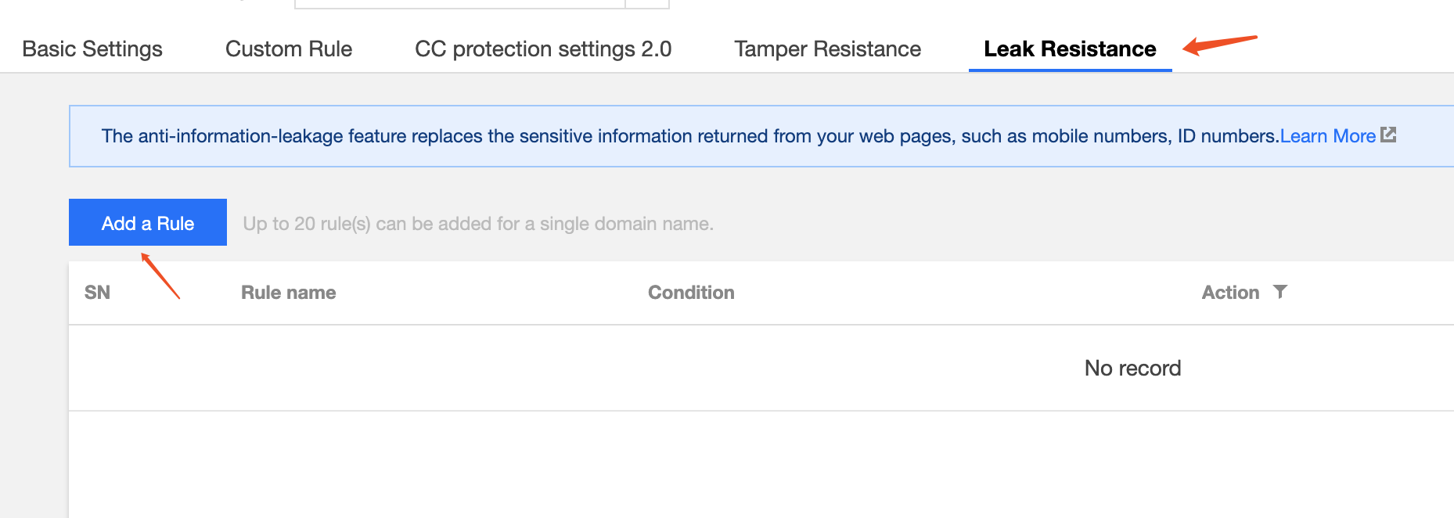Click the anti-information-leakage info banner text
Image resolution: width=1454 pixels, height=518 pixels.
(690, 136)
